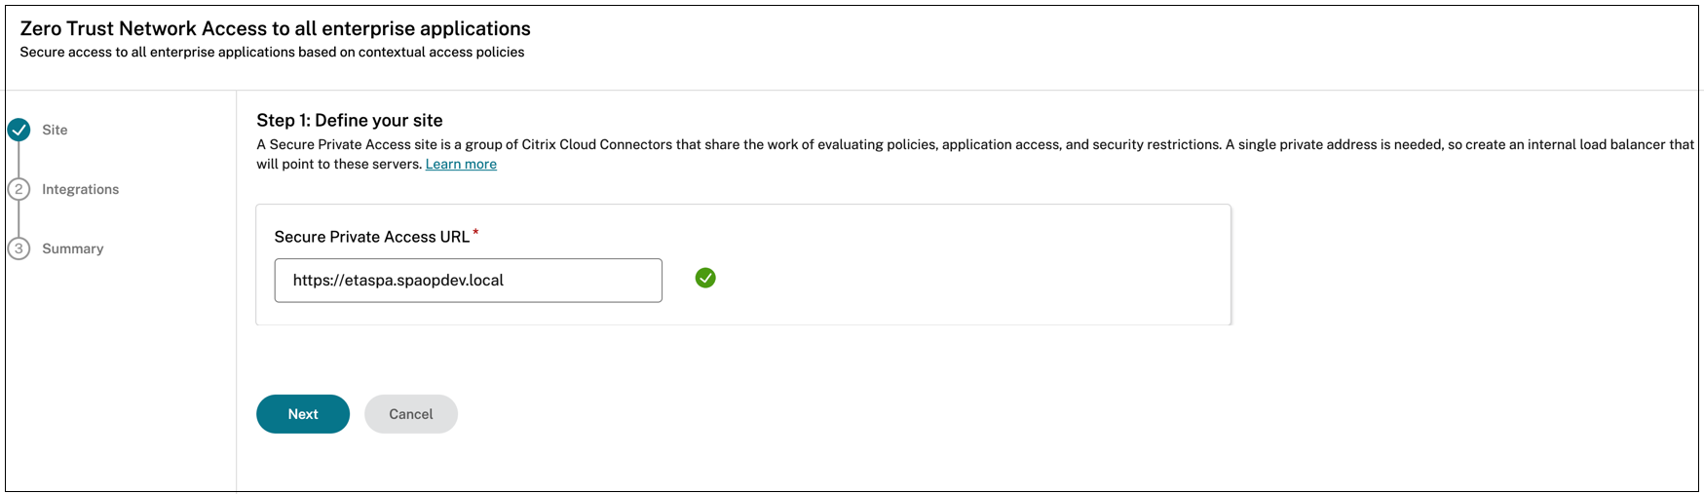Click the step 3 circle icon

pos(19,248)
